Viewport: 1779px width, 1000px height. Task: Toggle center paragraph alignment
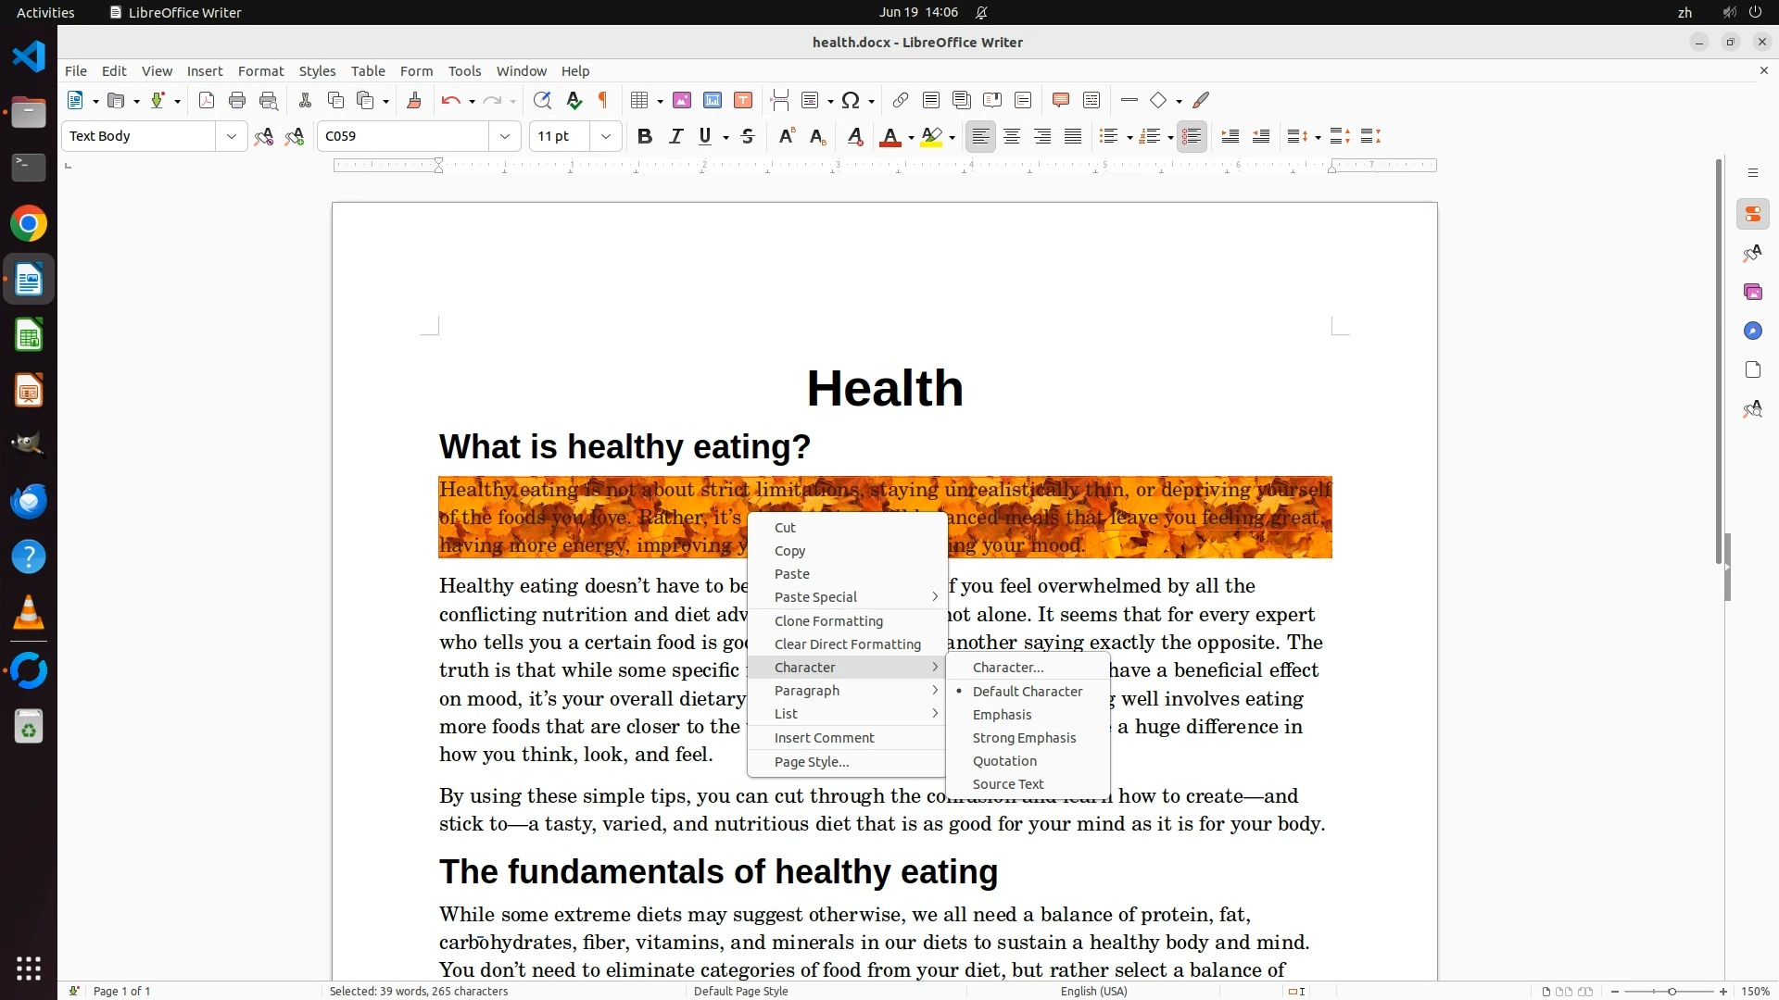coord(1012,136)
